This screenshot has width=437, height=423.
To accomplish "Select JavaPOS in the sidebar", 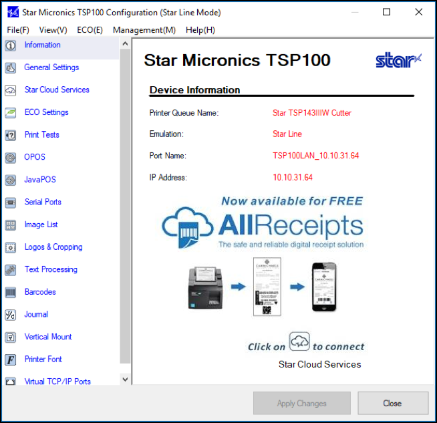I will click(x=40, y=180).
